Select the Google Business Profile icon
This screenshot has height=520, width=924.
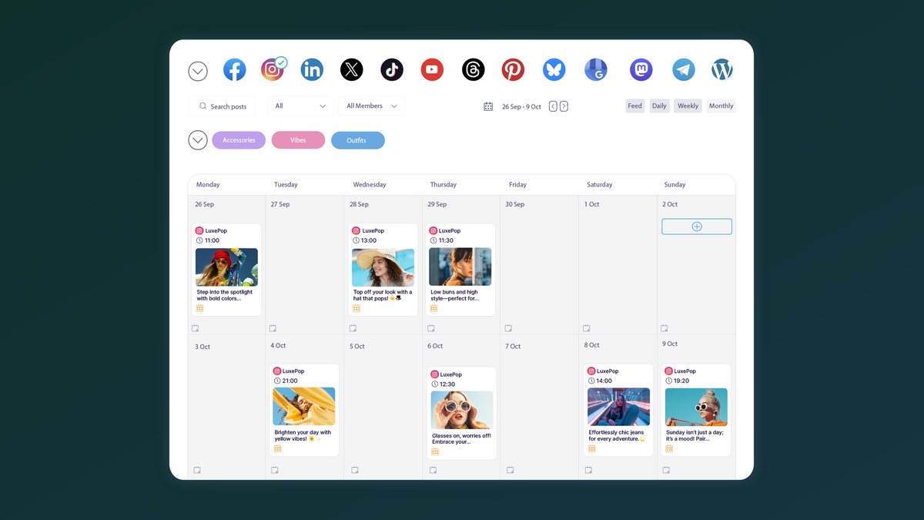point(596,70)
